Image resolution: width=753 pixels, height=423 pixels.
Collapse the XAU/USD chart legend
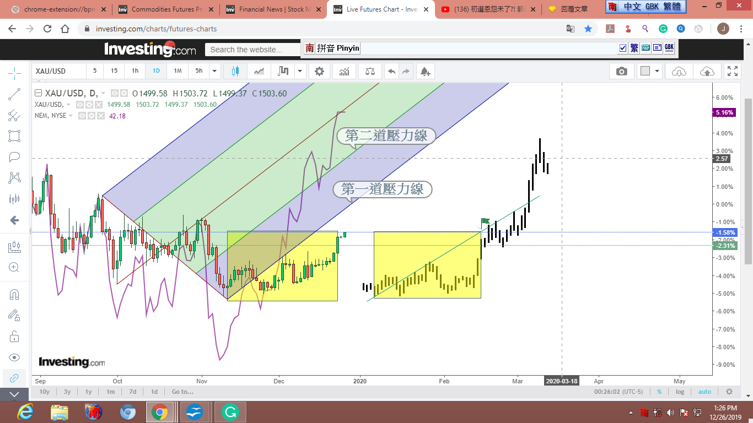tap(38, 93)
